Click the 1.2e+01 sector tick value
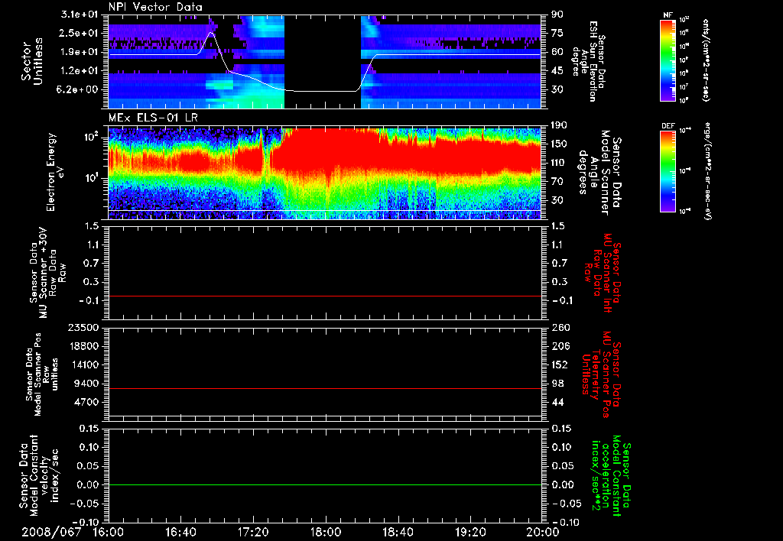 (x=81, y=71)
